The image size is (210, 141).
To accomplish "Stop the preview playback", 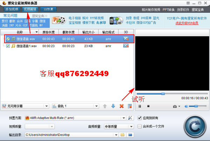I will click(148, 106).
